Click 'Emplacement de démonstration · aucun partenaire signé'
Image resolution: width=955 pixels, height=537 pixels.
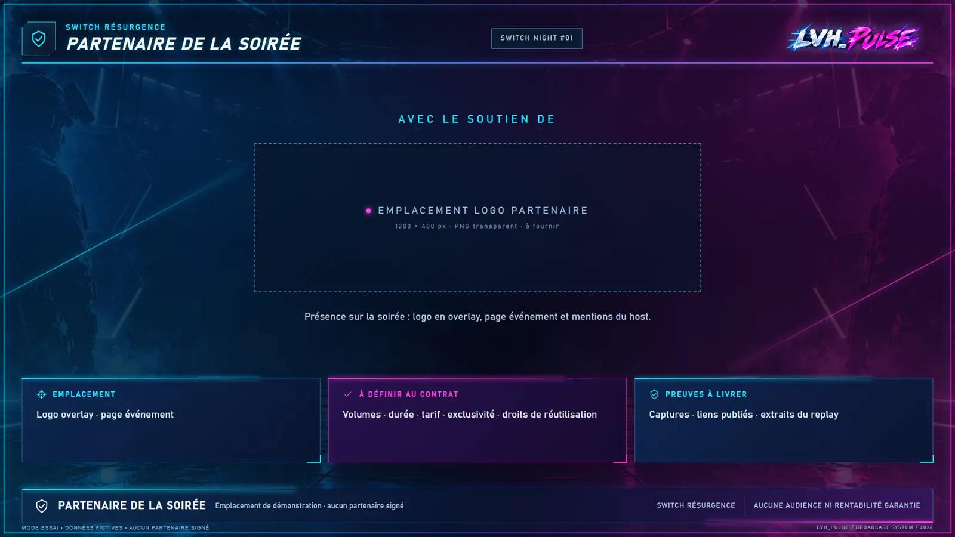[x=309, y=506]
